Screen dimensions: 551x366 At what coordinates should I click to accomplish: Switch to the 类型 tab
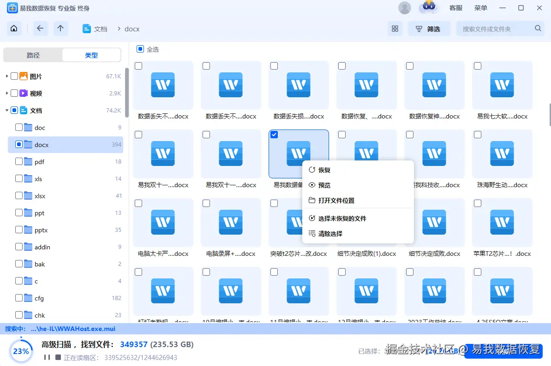(x=91, y=55)
